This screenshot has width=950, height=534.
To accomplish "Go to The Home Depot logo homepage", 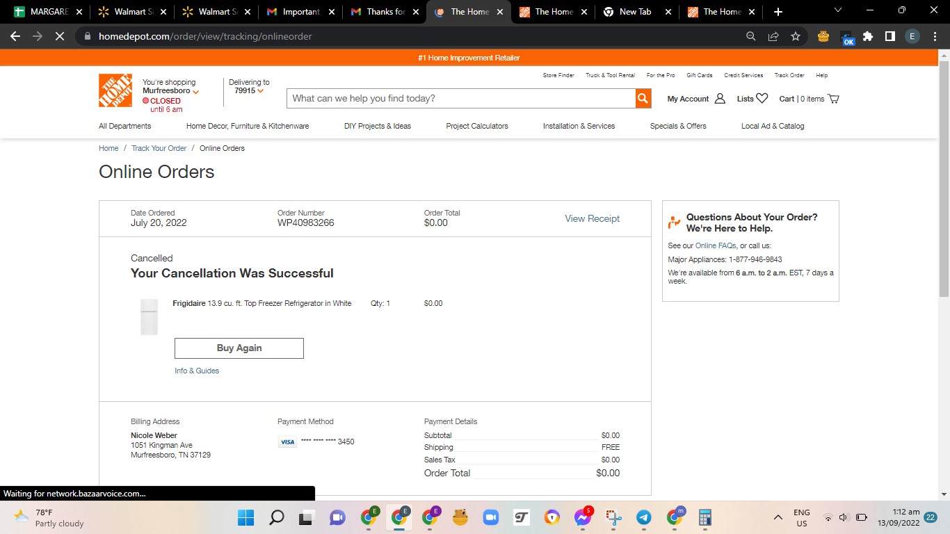I will tap(115, 90).
